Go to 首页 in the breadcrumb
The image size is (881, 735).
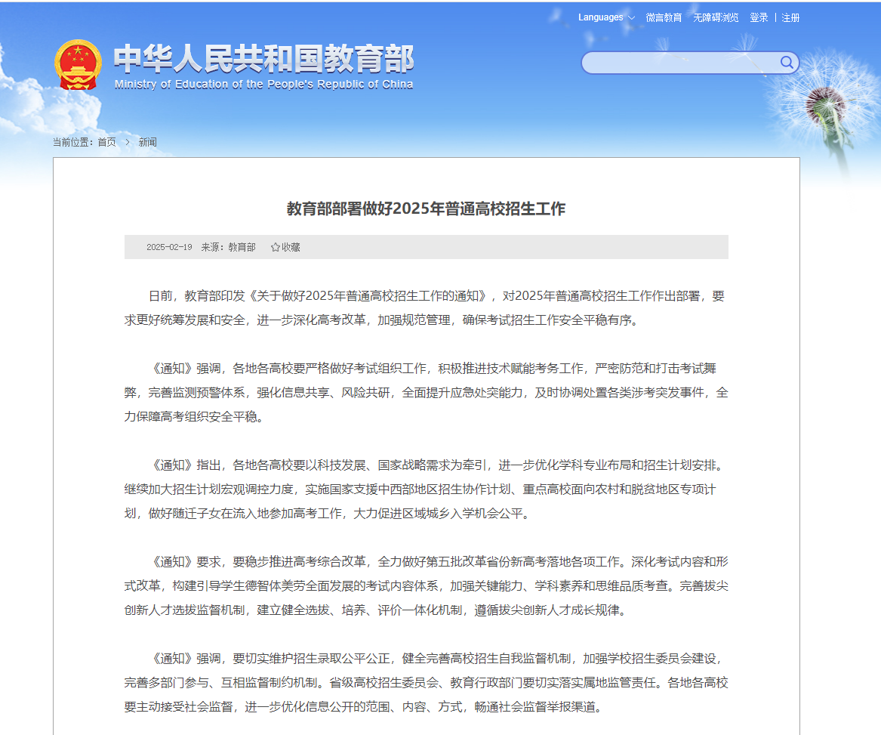click(106, 142)
